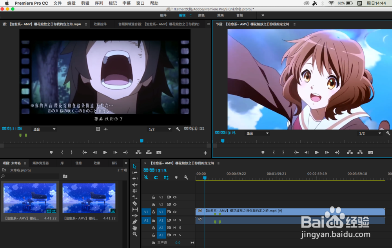
Task: Open Source monitor settings wrench
Action: pyautogui.click(x=178, y=129)
